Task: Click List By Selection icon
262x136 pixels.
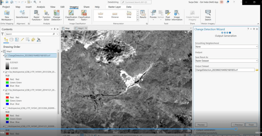Action: (17, 40)
